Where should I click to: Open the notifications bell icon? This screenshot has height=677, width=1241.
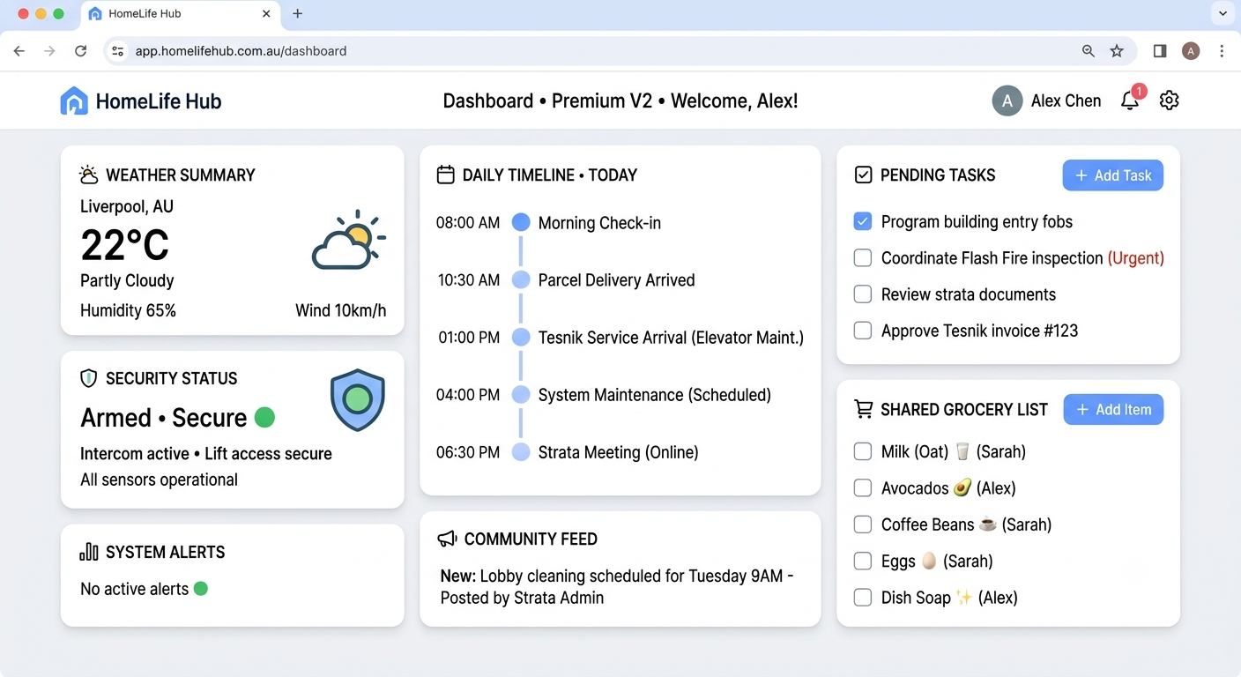tap(1130, 100)
